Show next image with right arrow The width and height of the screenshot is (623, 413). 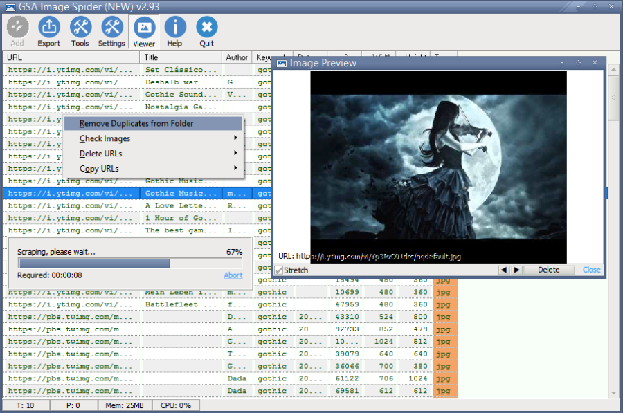(516, 270)
